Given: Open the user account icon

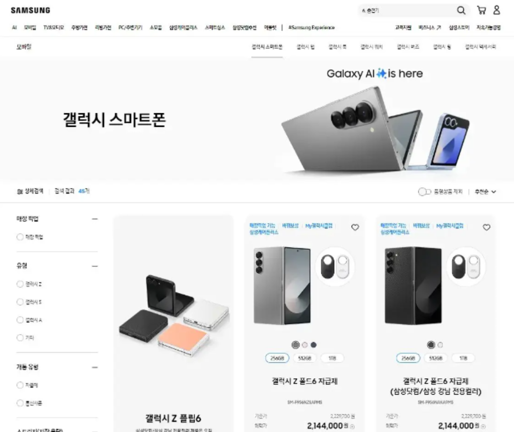Looking at the screenshot, I should coord(496,10).
